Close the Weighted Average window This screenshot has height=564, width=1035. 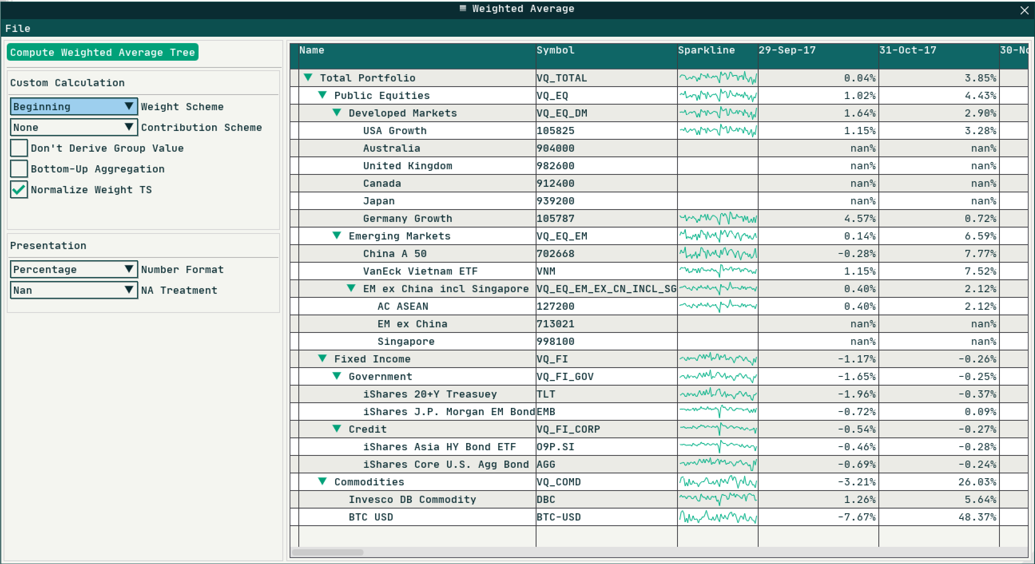[1024, 10]
